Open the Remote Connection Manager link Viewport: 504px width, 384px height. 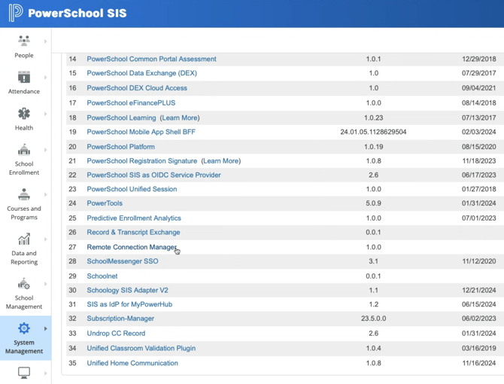(x=132, y=247)
